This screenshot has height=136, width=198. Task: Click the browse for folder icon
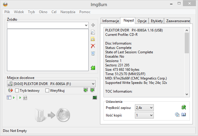pyautogui.click(x=93, y=39)
